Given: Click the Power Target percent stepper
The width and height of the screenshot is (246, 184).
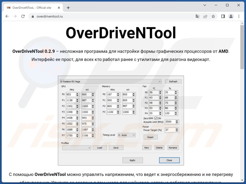Looking at the screenshot, I should click(177, 130).
